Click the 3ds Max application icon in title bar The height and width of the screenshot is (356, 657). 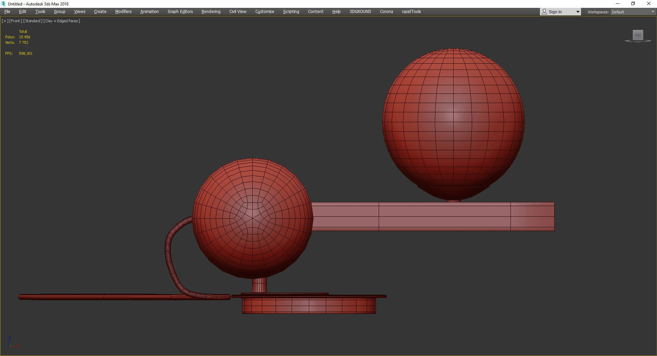pyautogui.click(x=4, y=4)
